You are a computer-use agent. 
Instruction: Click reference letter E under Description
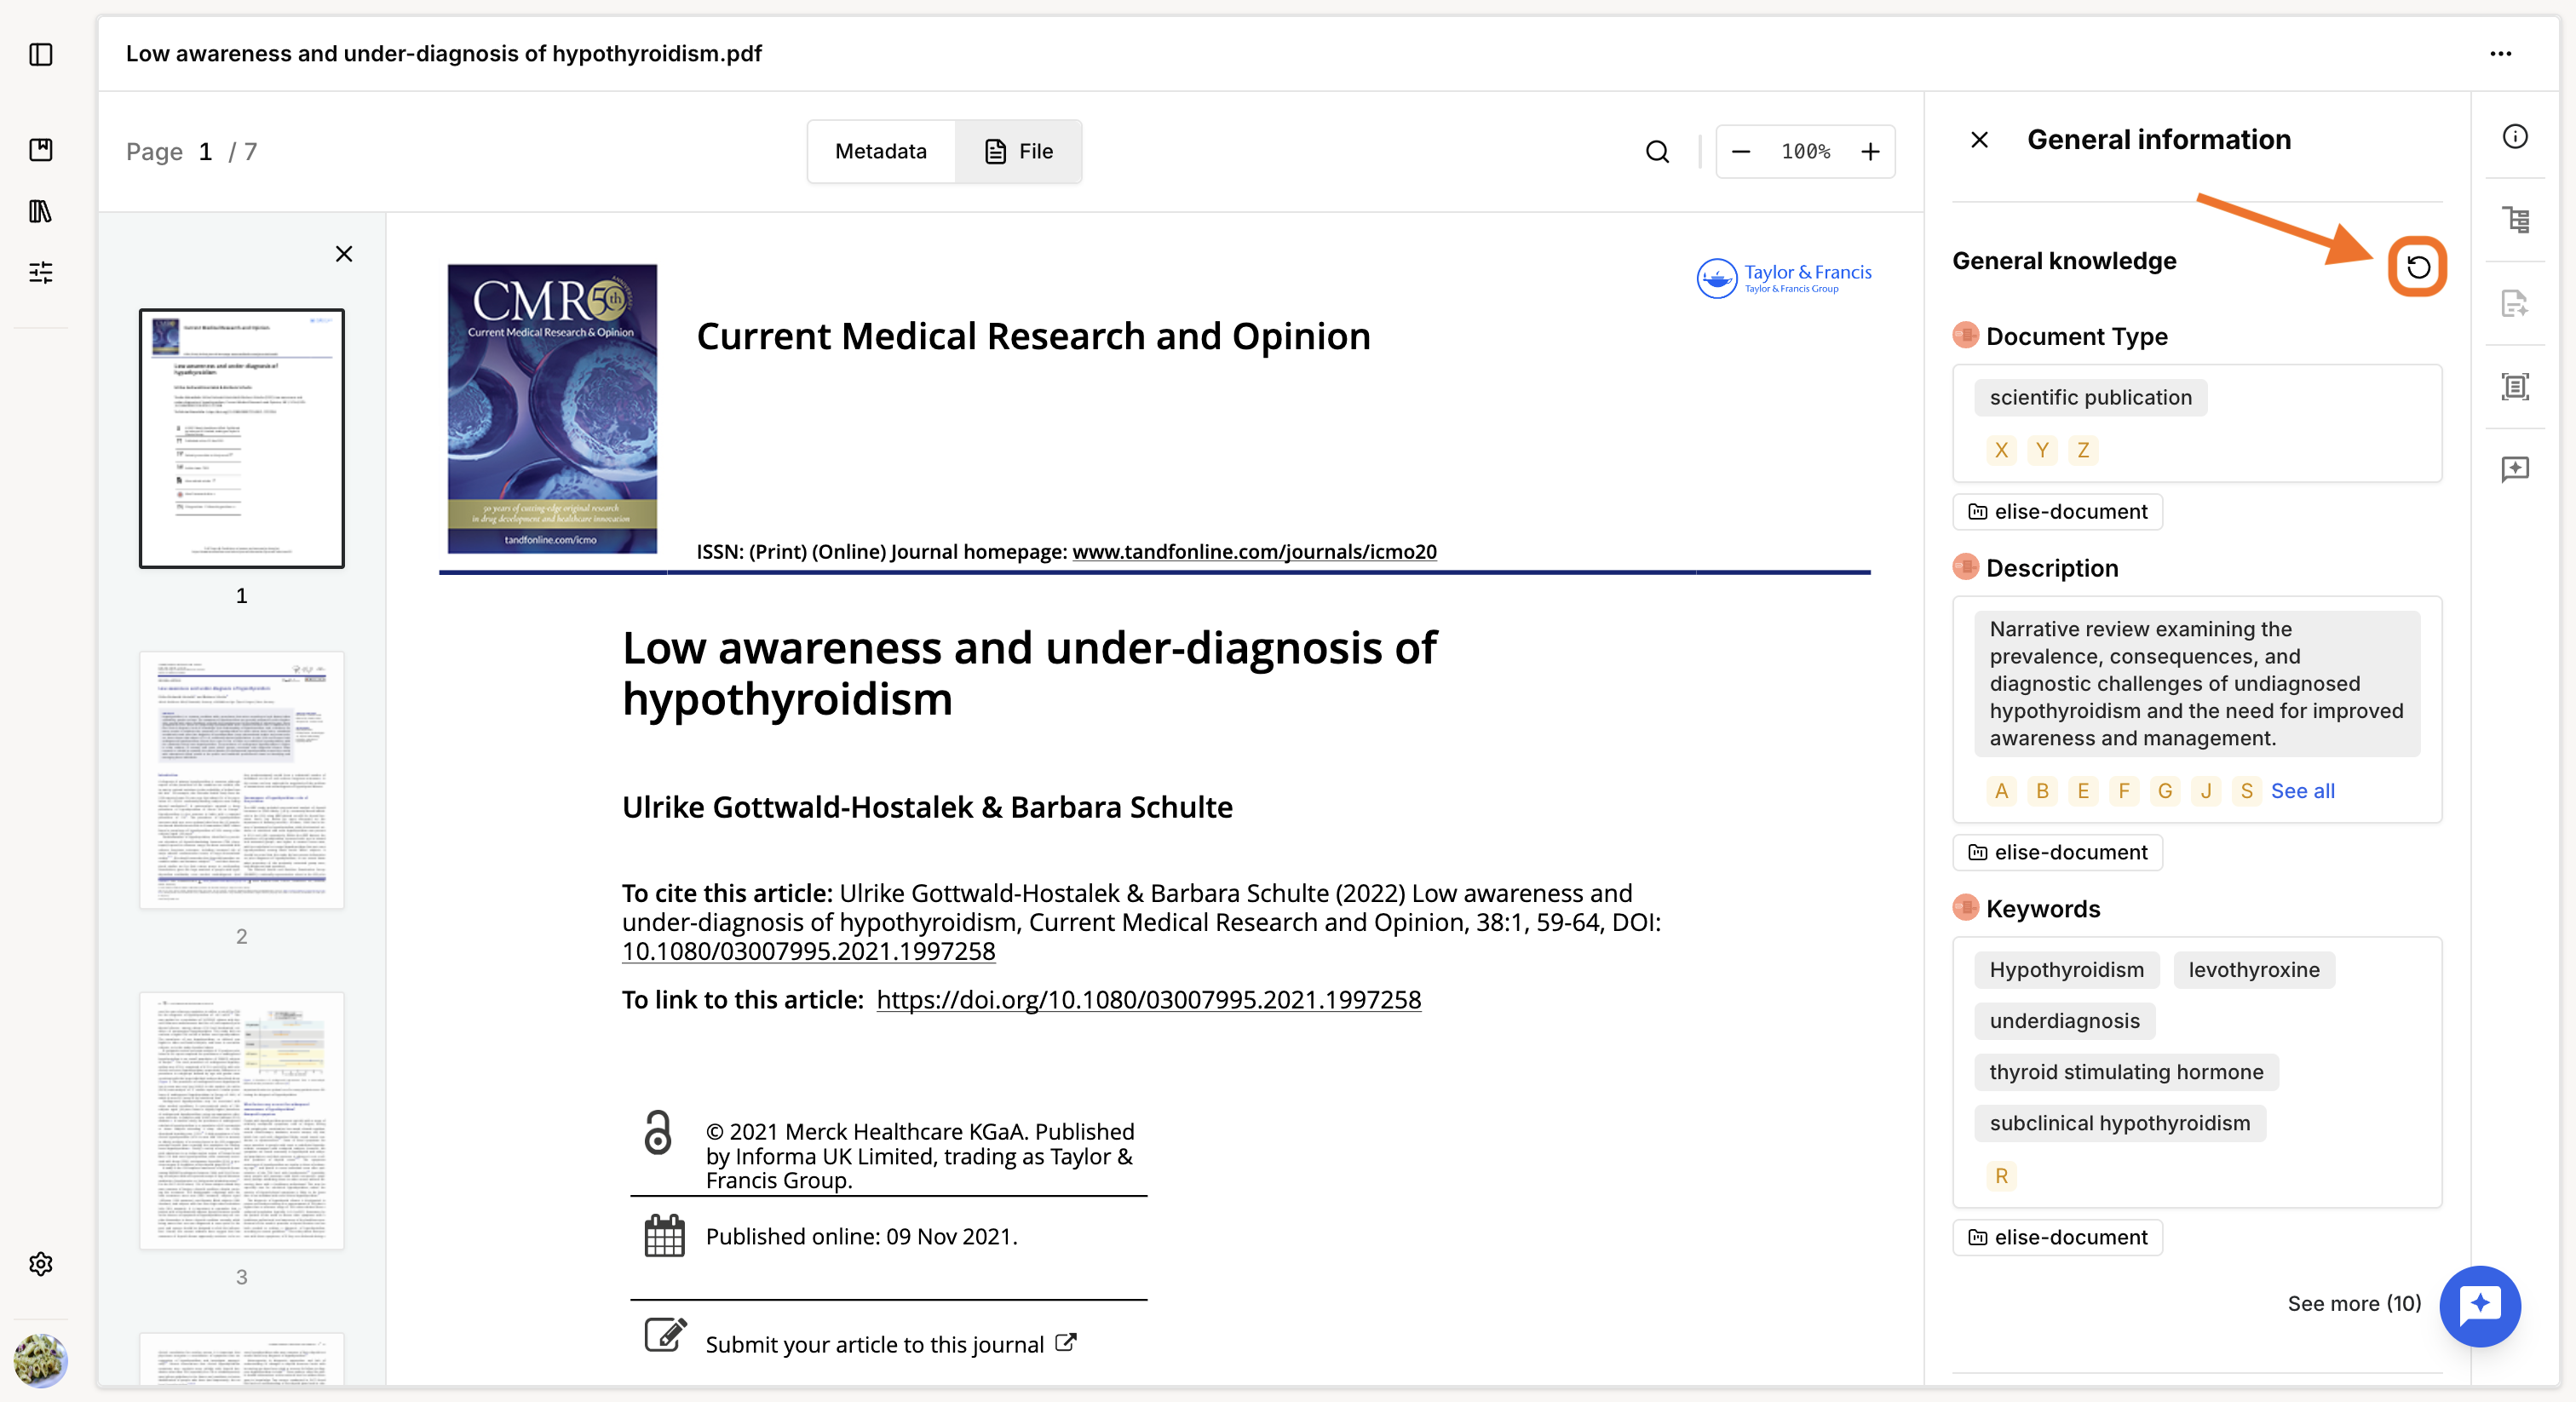[2083, 792]
